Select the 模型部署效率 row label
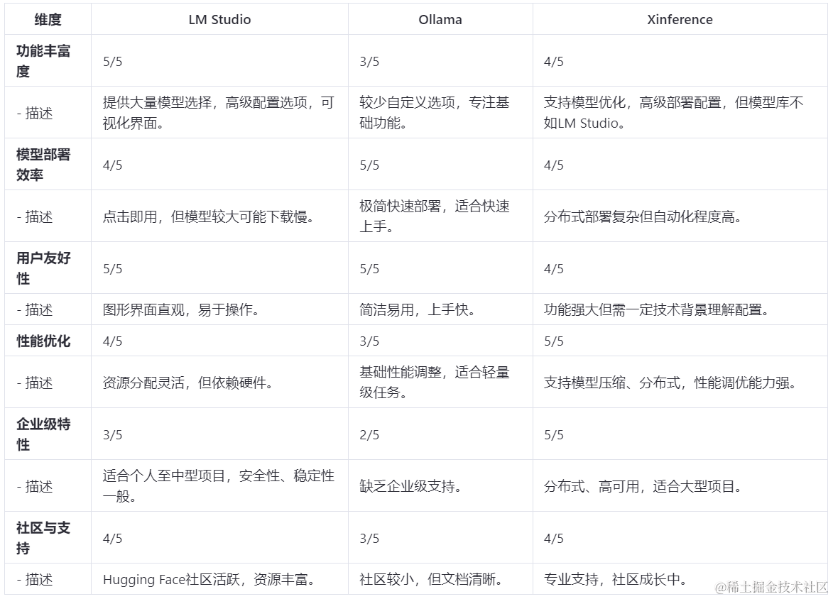 (43, 165)
